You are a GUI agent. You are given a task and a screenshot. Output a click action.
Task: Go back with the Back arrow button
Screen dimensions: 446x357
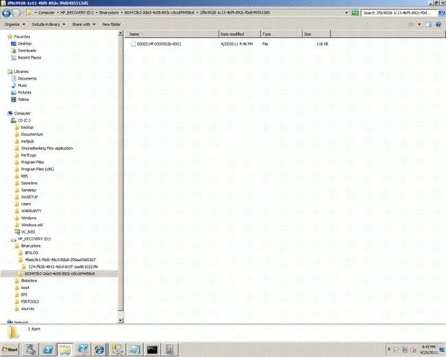click(6, 13)
